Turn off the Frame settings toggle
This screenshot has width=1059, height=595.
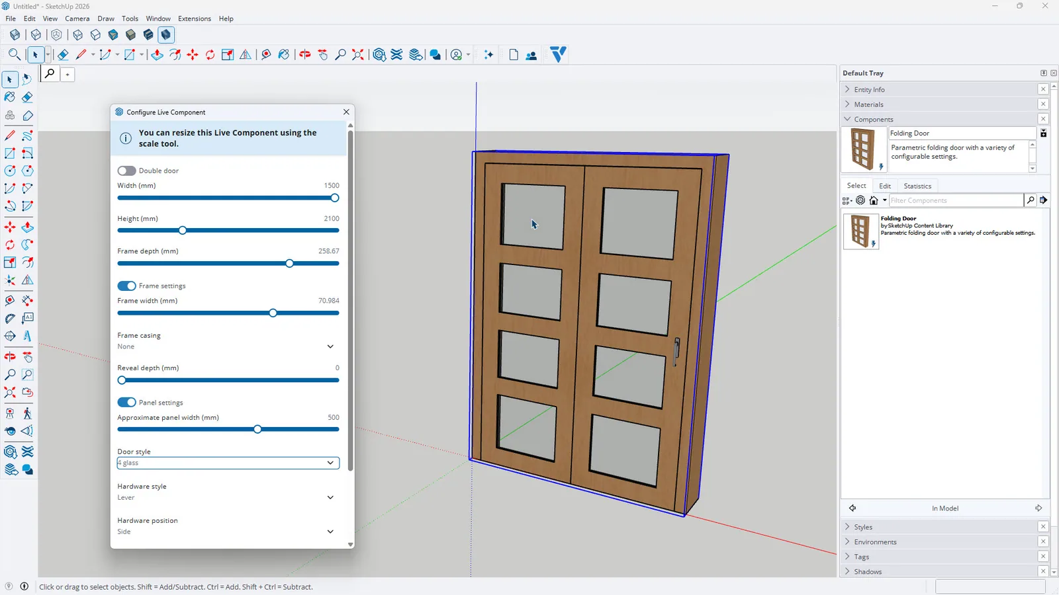pyautogui.click(x=126, y=286)
